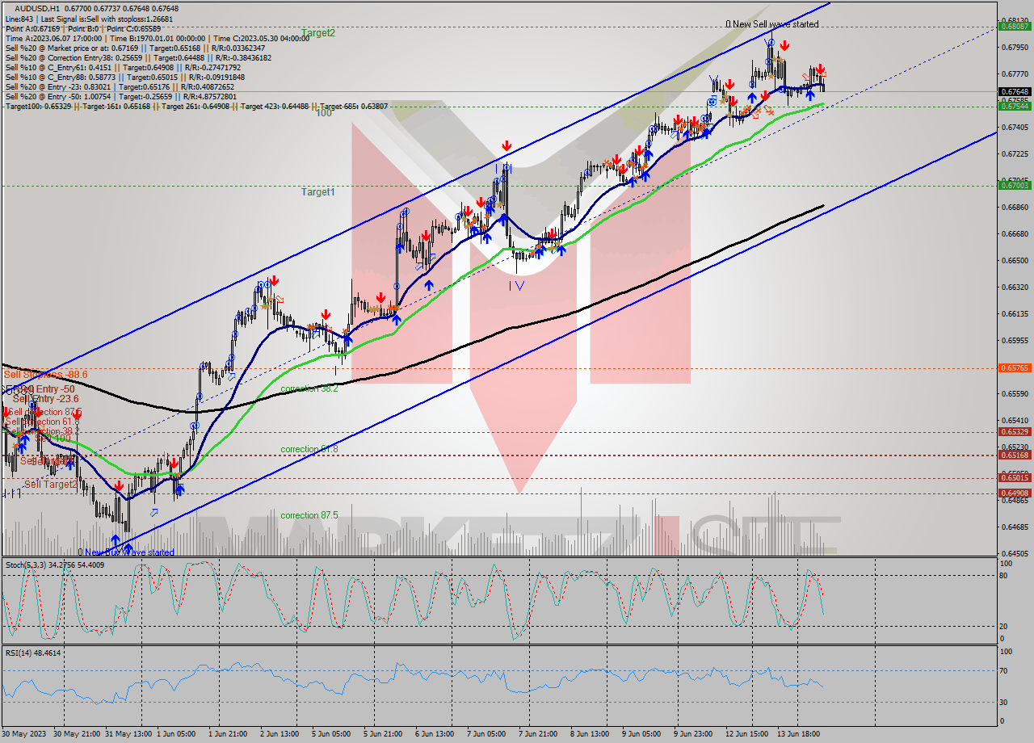Select the 'Sell Stoploss -88.6' label
1034x743 pixels.
(x=45, y=375)
